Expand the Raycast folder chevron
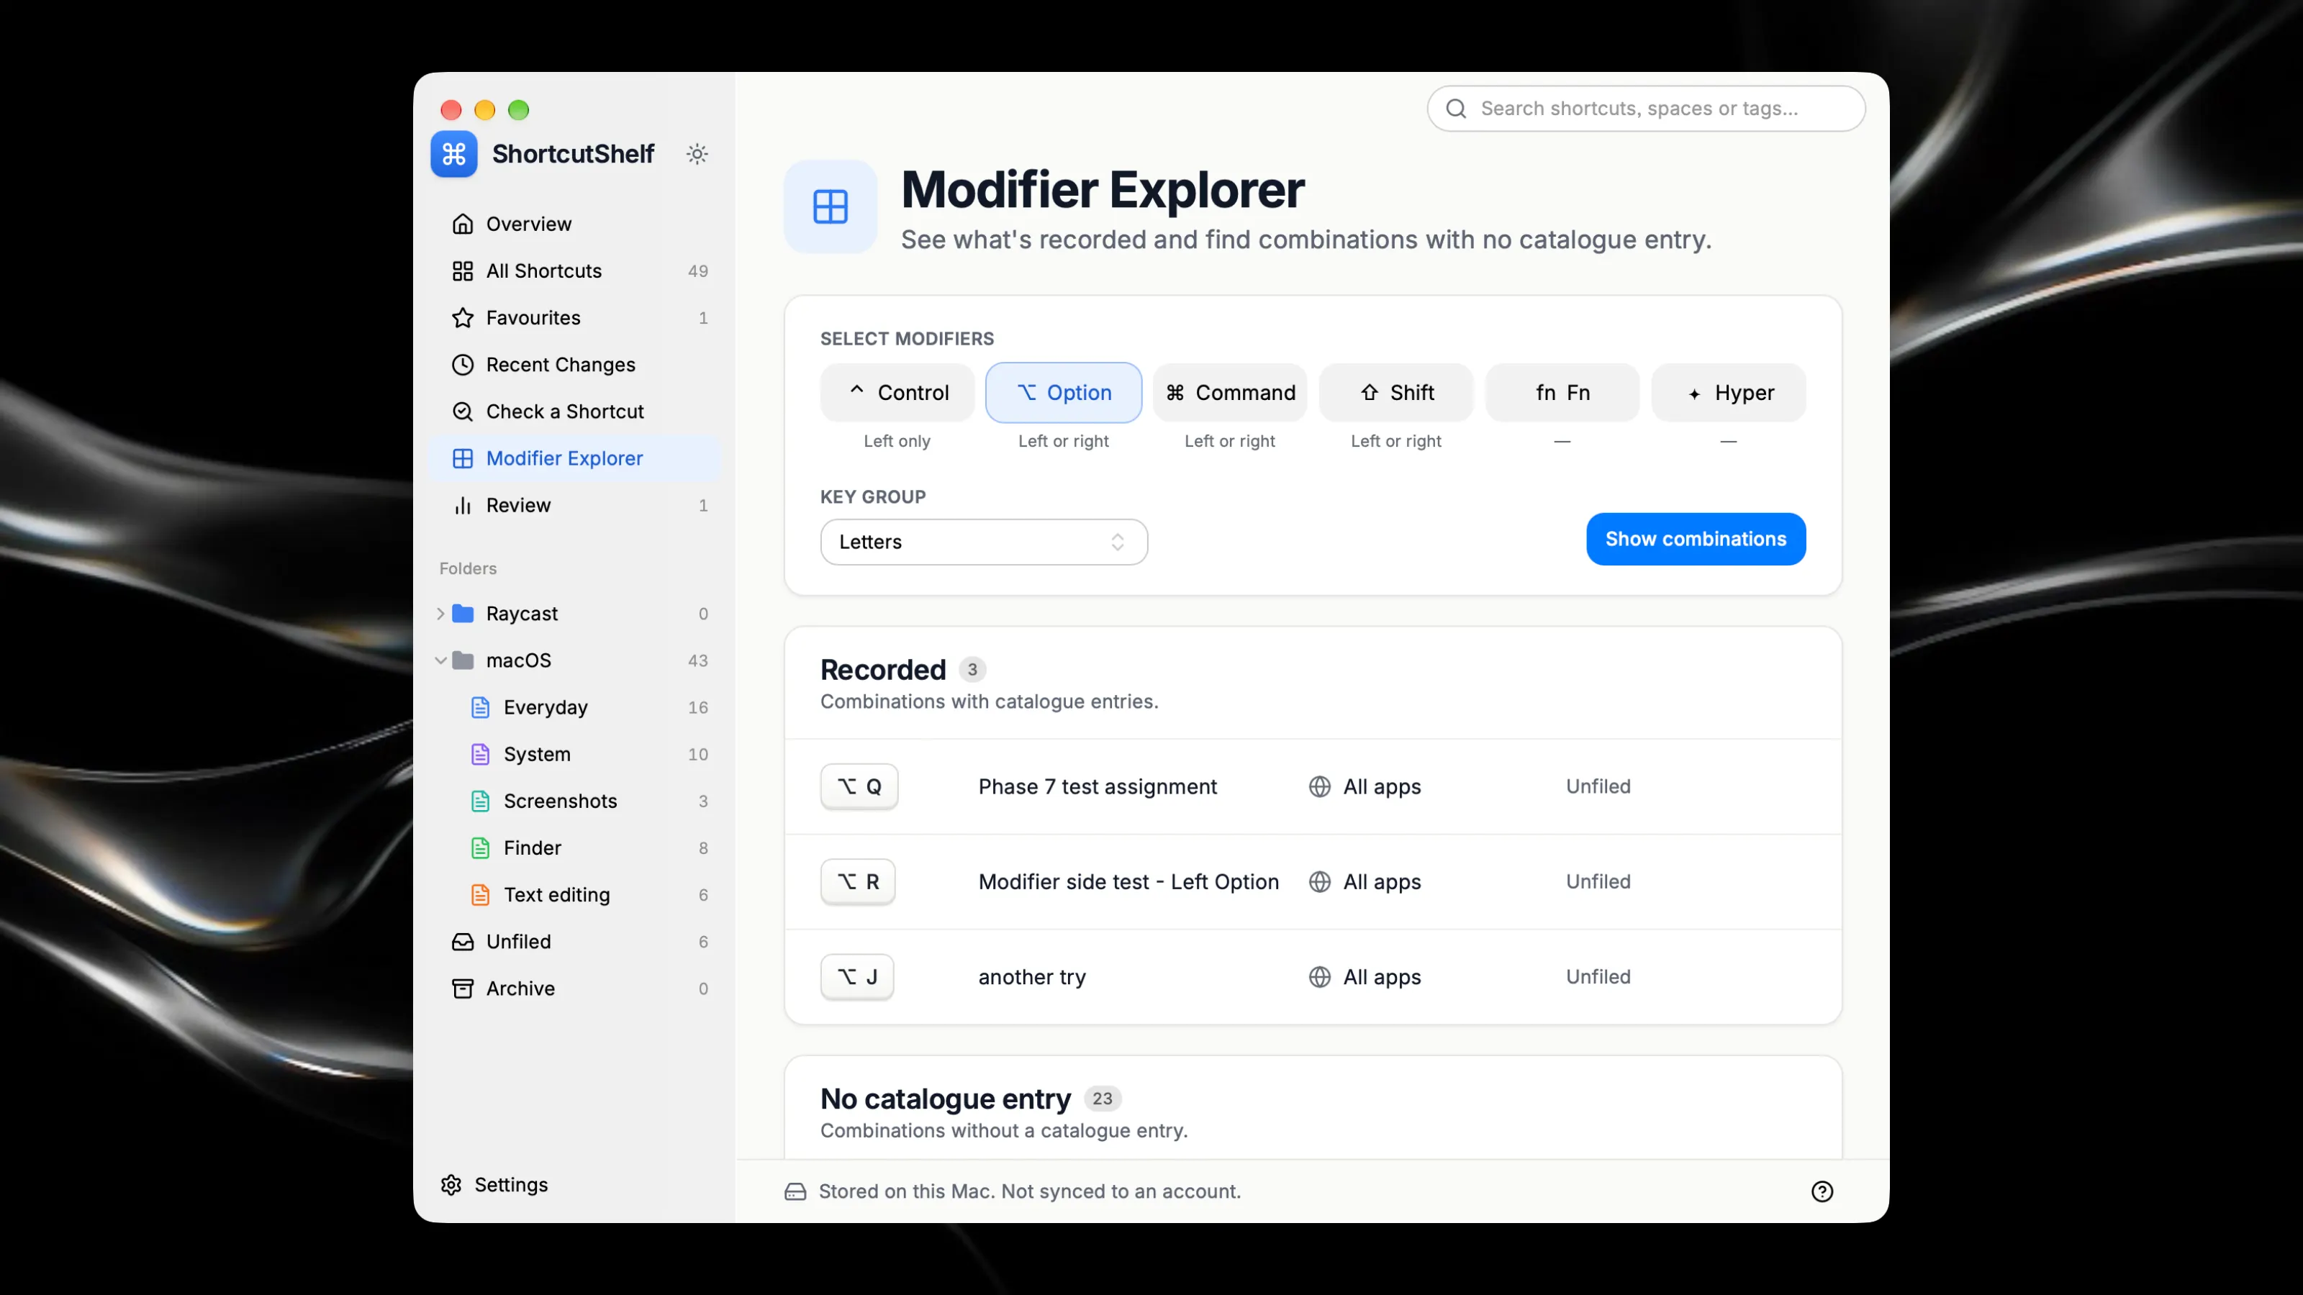This screenshot has height=1295, width=2303. click(440, 613)
